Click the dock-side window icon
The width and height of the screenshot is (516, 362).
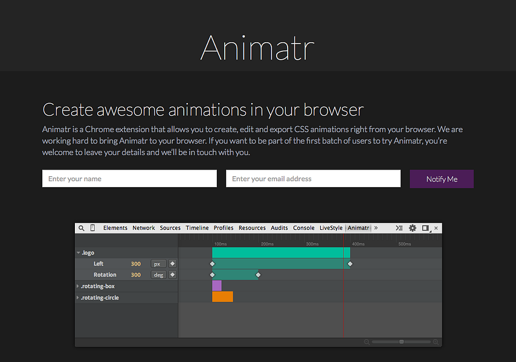click(x=426, y=228)
